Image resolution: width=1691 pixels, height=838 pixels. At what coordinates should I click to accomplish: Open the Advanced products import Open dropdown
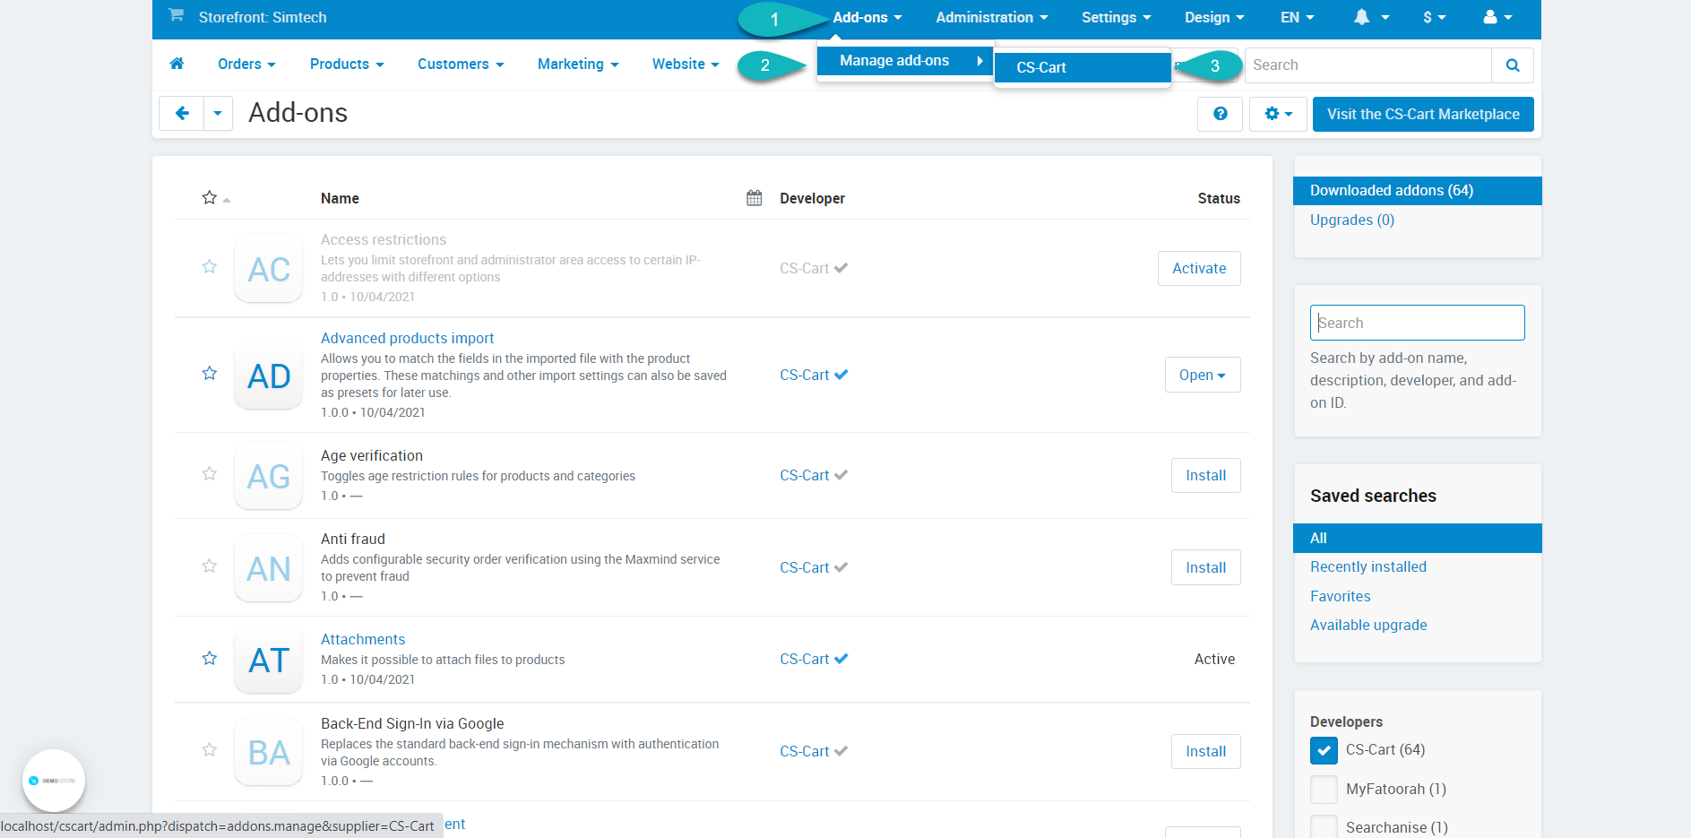(1203, 376)
